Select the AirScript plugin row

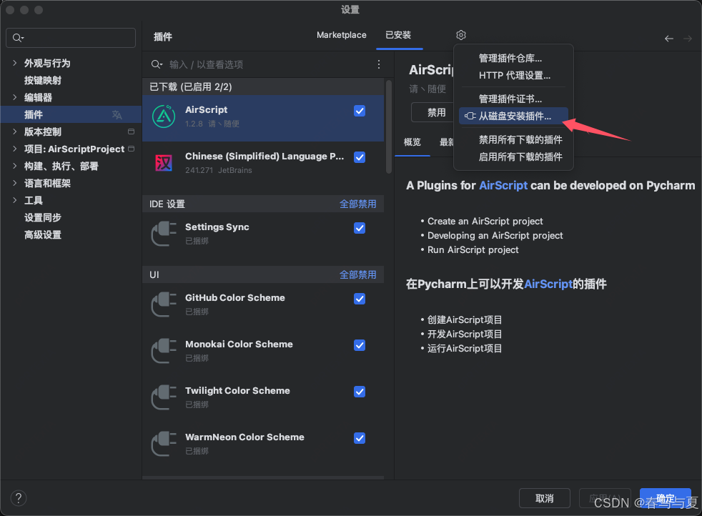click(263, 118)
